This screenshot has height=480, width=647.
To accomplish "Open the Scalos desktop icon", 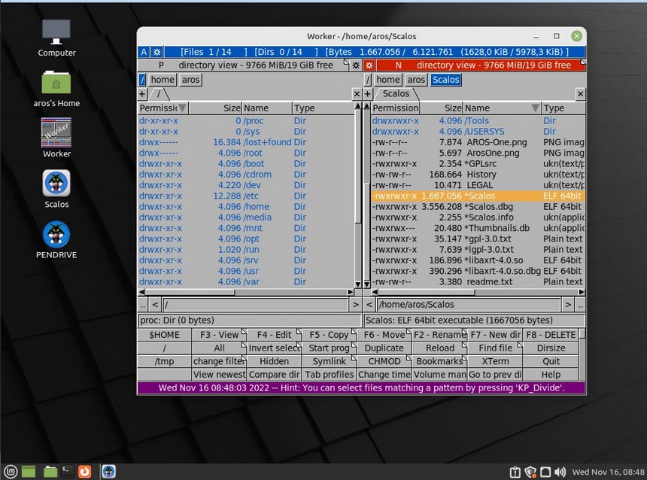I will [x=56, y=184].
